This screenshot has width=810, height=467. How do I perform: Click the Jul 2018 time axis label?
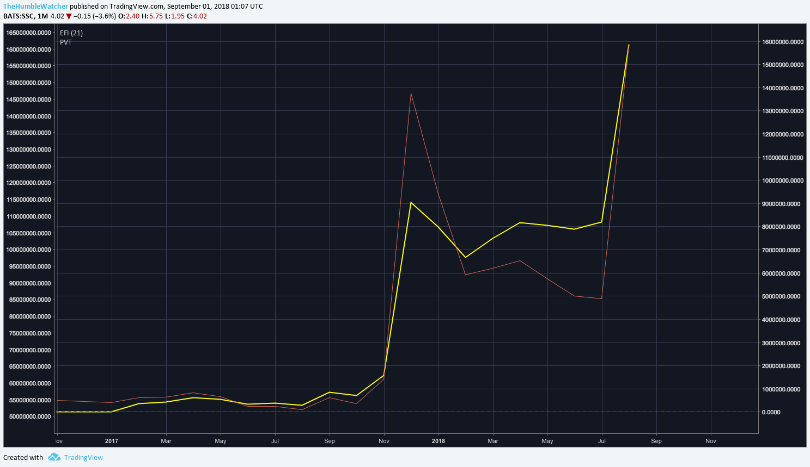(x=602, y=441)
